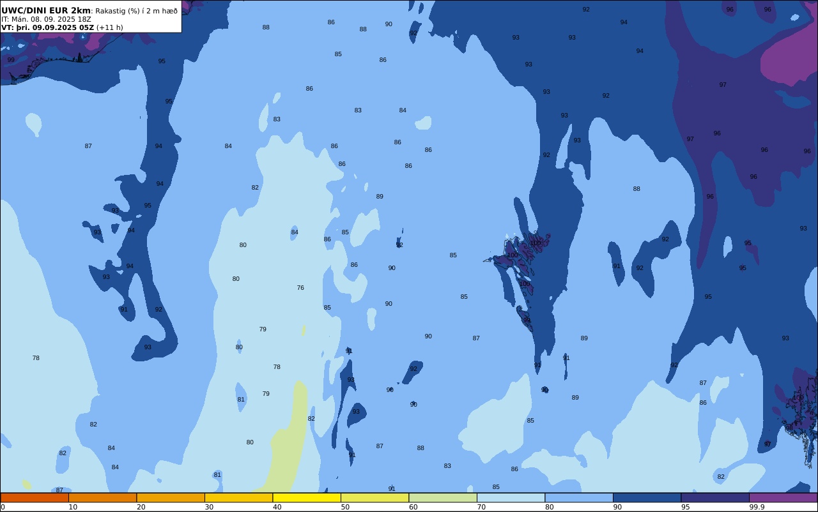Click the legend scale tick label '90'

pos(617,507)
